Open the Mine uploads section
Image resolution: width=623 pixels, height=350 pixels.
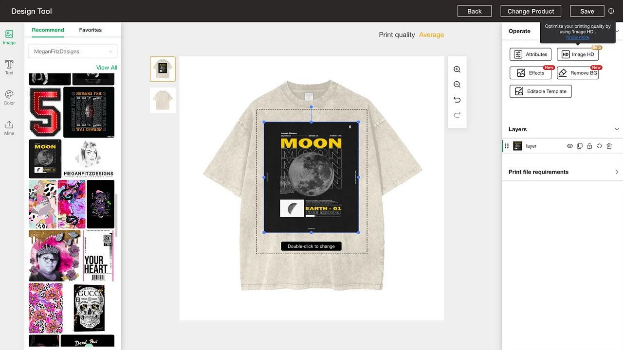9,128
